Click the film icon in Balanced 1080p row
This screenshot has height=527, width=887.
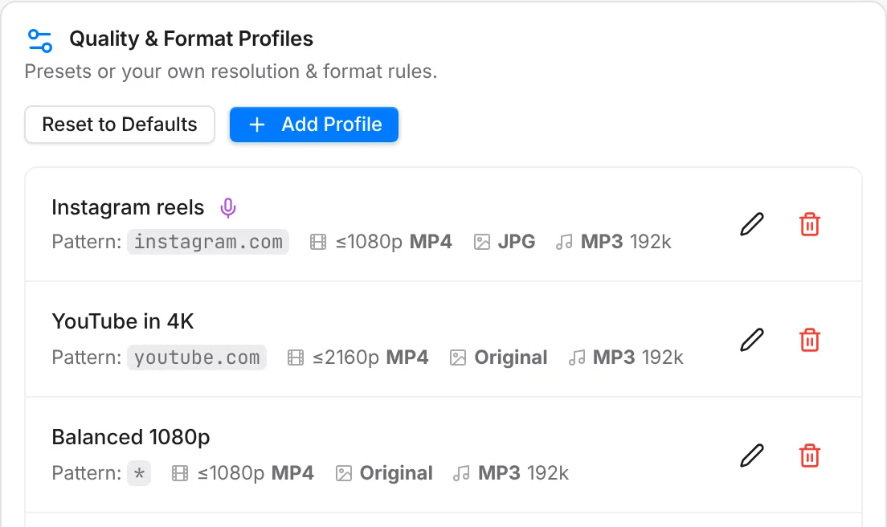[x=180, y=472]
